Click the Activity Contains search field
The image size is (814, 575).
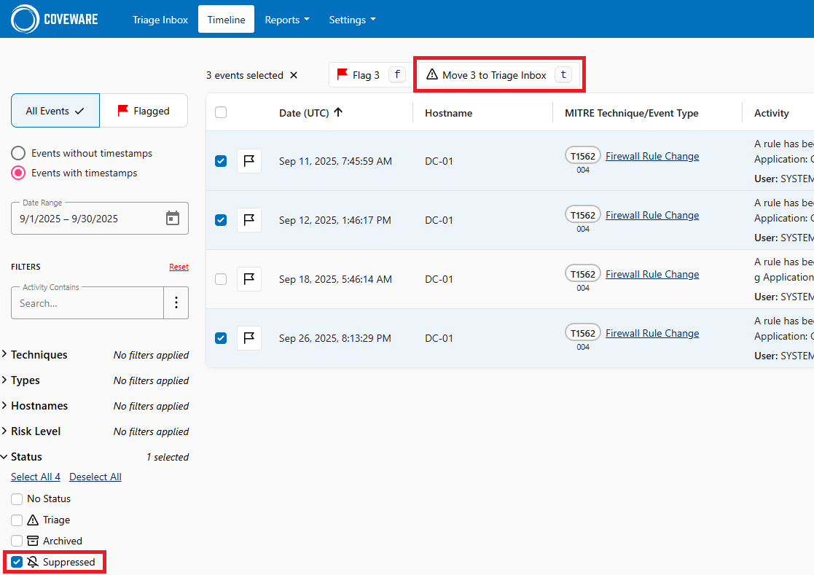(x=87, y=302)
